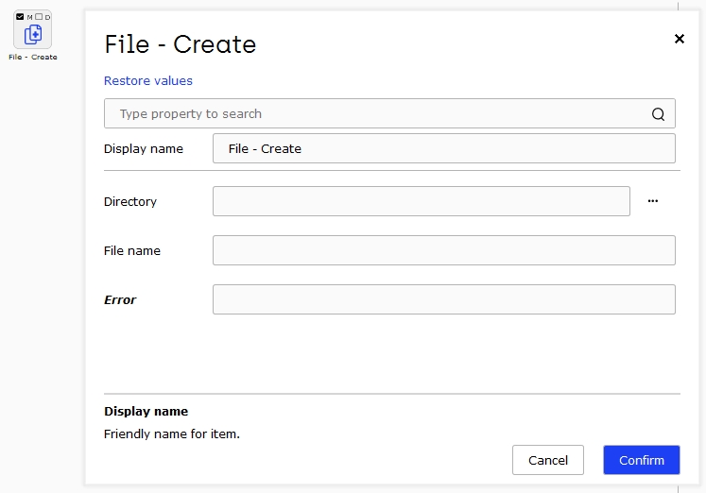
Task: Click the Restore values link
Action: (148, 80)
